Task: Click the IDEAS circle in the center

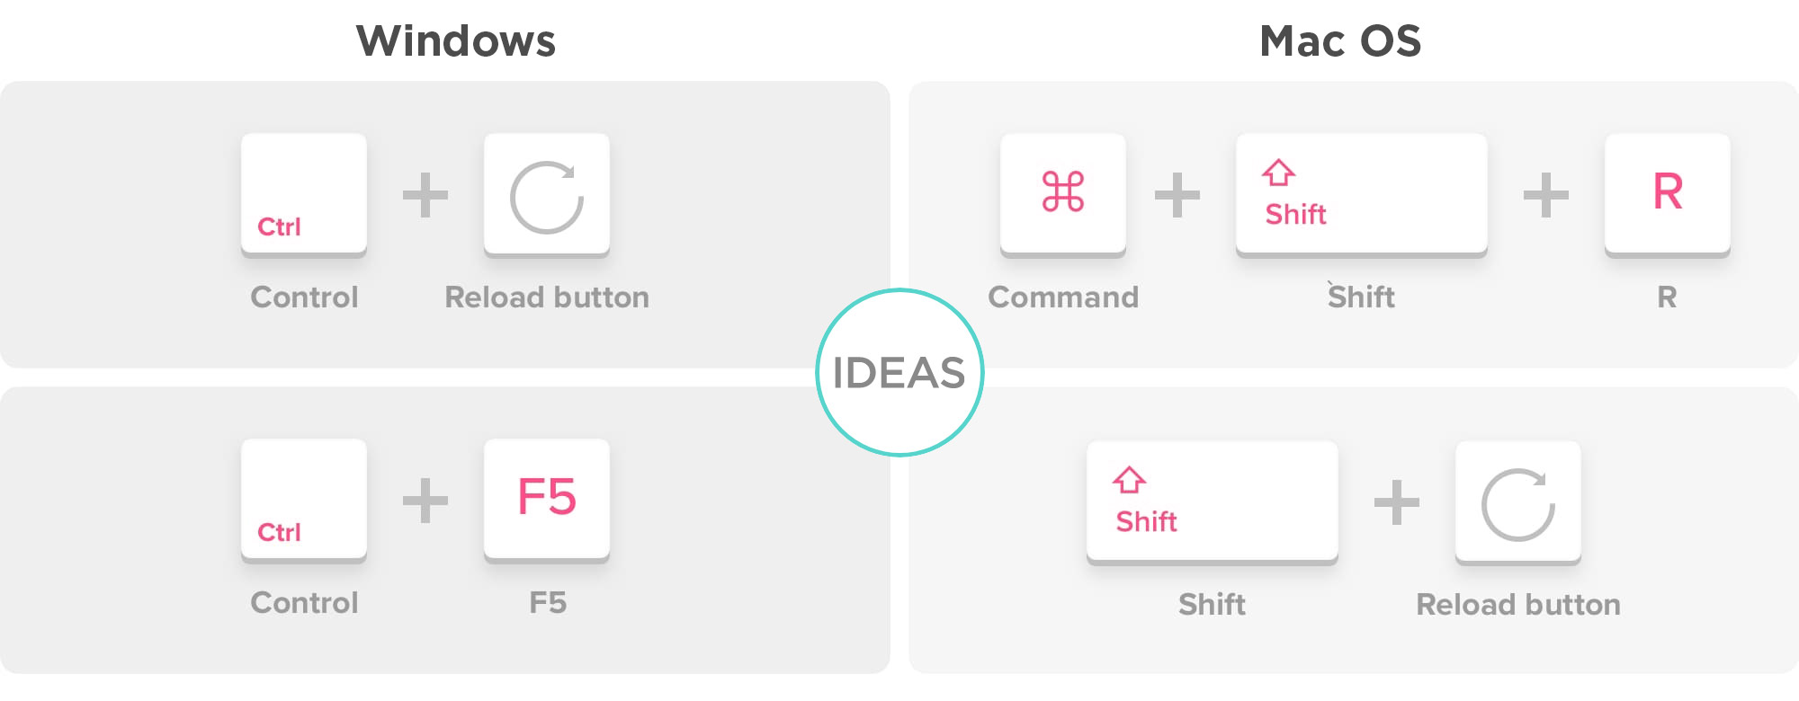Action: click(899, 372)
